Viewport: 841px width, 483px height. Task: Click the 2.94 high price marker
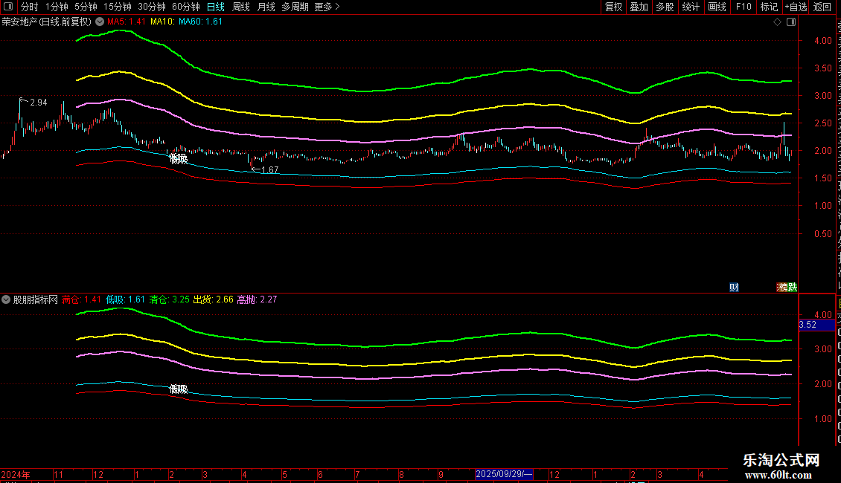(39, 103)
